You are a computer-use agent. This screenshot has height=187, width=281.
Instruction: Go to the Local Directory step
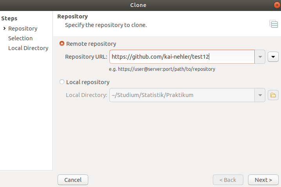[28, 48]
